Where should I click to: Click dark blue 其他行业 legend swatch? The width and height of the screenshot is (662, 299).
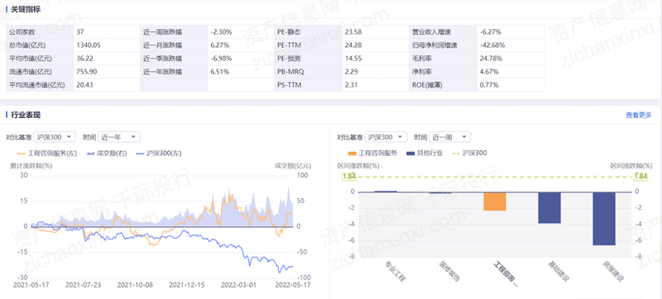tap(410, 154)
